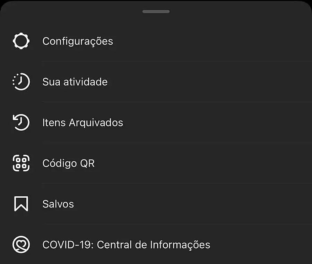Check your activity with Sua atividade
This screenshot has height=264, width=312.
click(x=75, y=82)
